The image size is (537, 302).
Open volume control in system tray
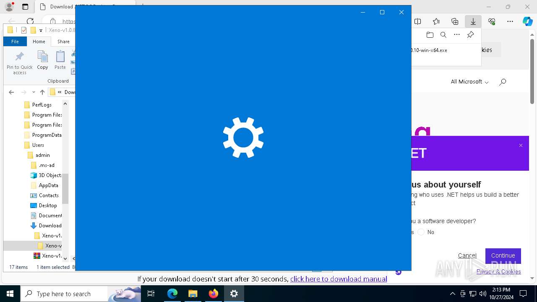482,294
